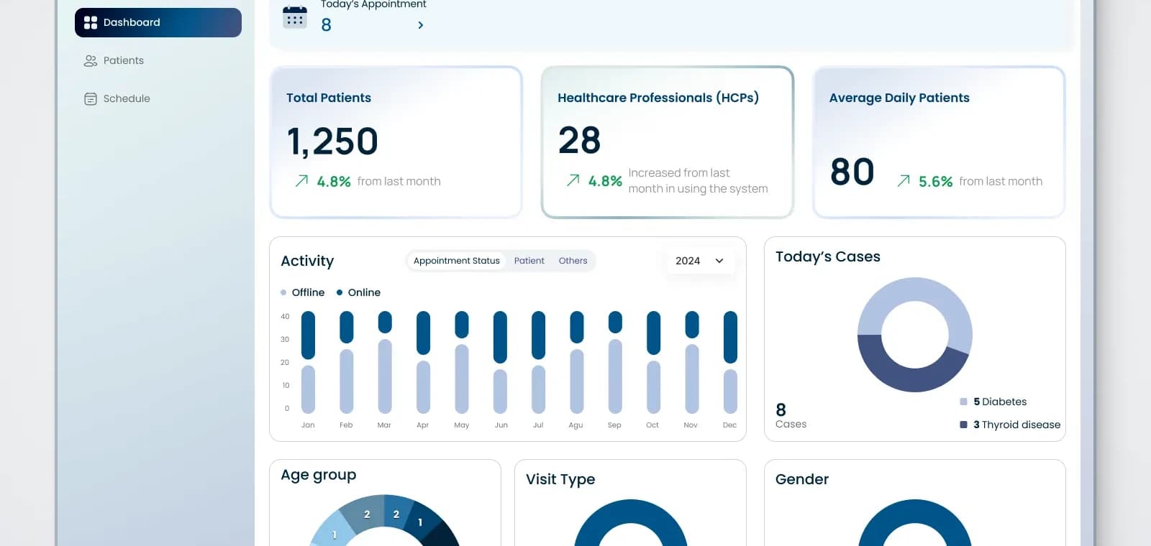
Task: Click the '8 Cases' total text
Action: [791, 416]
